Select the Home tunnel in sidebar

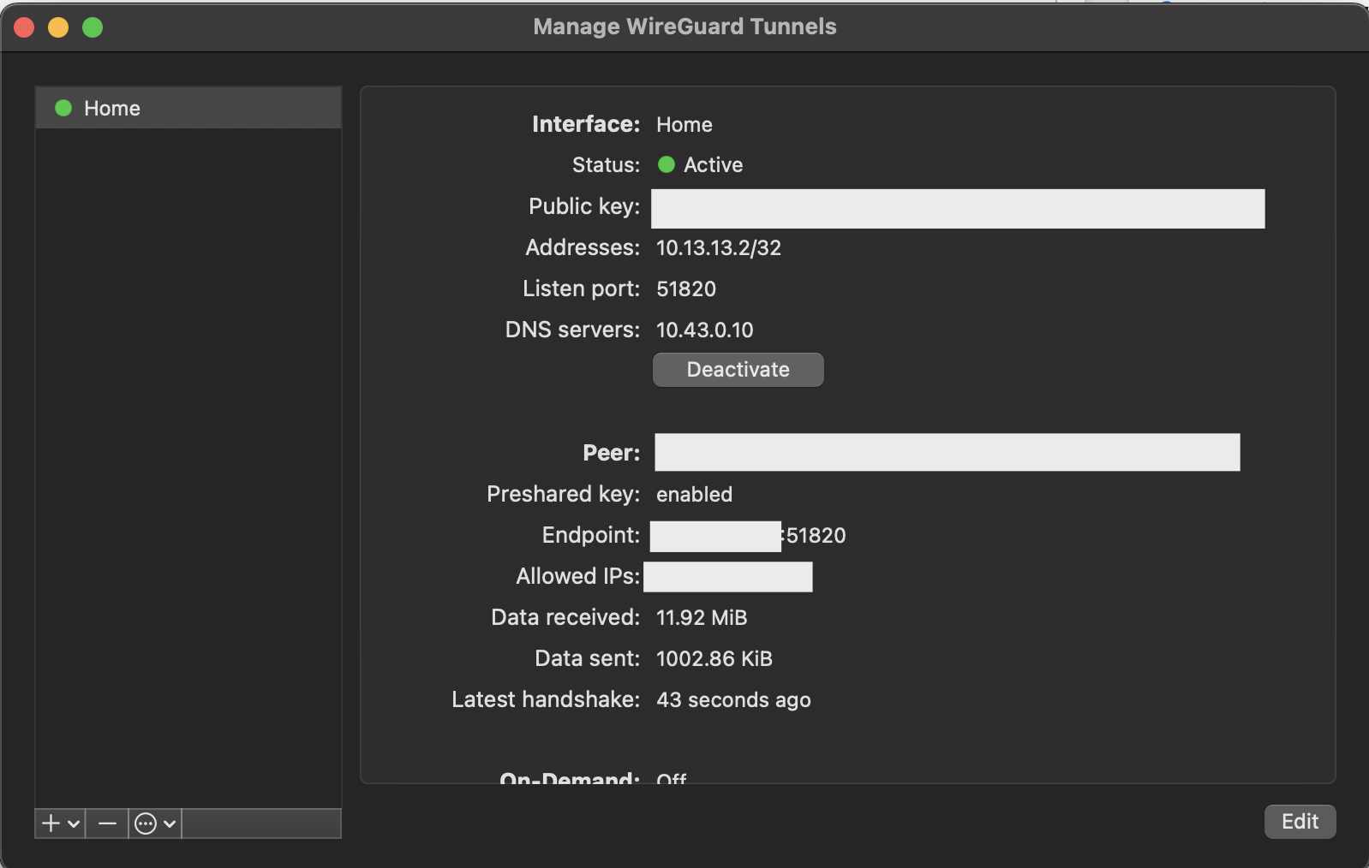[x=188, y=108]
